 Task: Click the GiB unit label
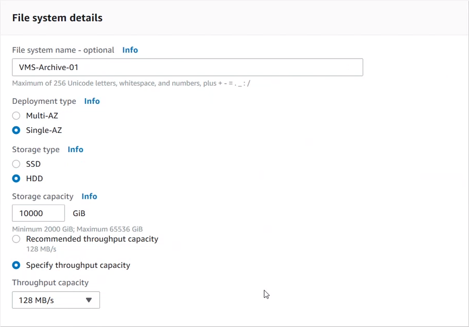click(79, 213)
